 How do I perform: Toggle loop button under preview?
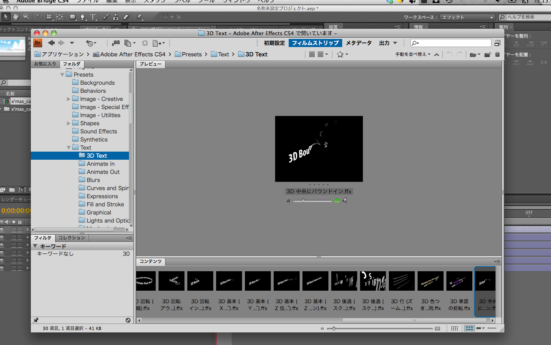click(337, 201)
